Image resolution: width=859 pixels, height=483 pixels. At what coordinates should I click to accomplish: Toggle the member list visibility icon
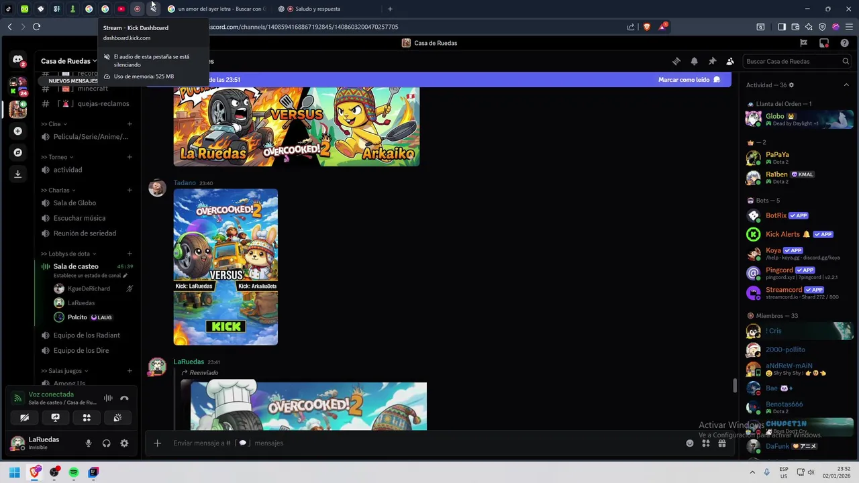pyautogui.click(x=730, y=61)
